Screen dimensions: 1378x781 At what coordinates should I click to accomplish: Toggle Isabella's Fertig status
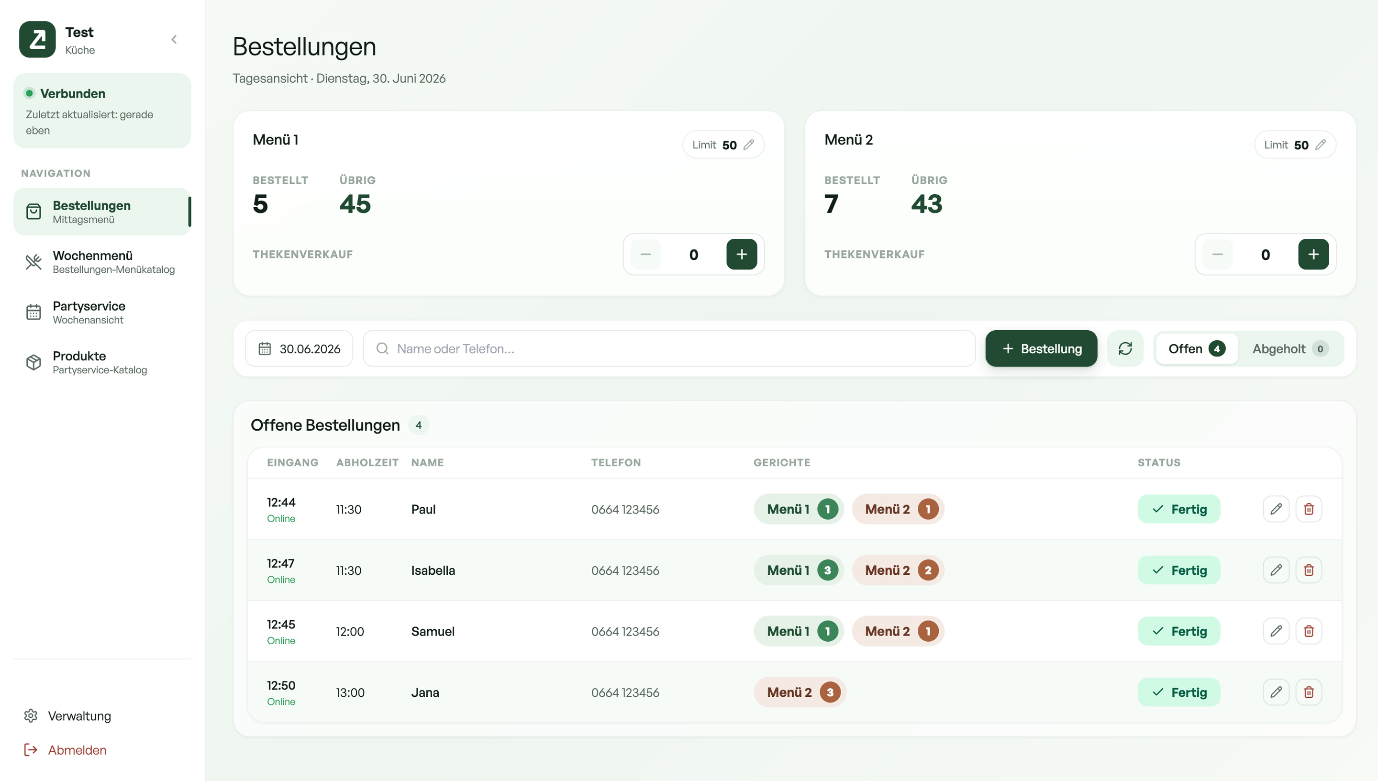click(x=1178, y=570)
